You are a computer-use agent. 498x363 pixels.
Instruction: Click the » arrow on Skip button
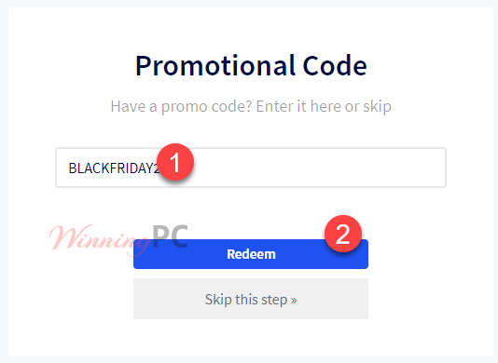click(294, 300)
